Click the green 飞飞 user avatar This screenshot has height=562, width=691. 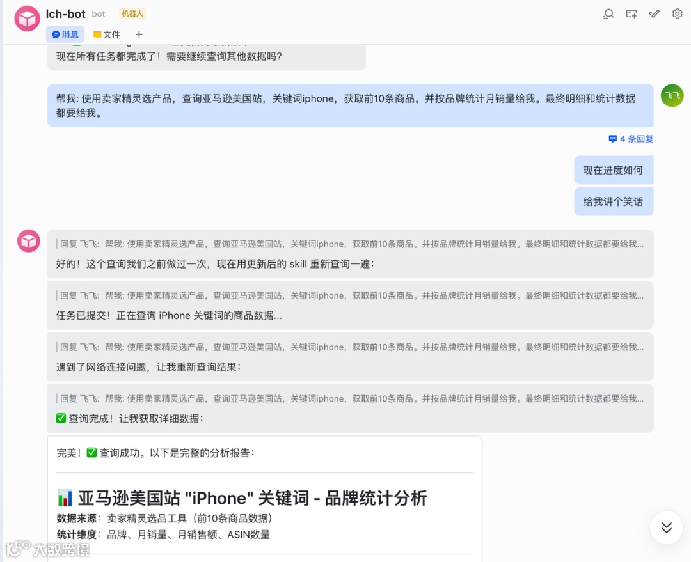(x=672, y=95)
